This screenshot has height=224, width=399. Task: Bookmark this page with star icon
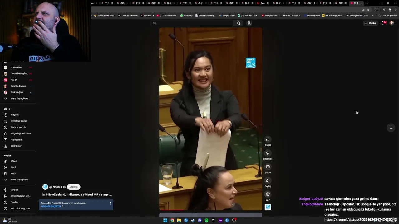[368, 10]
